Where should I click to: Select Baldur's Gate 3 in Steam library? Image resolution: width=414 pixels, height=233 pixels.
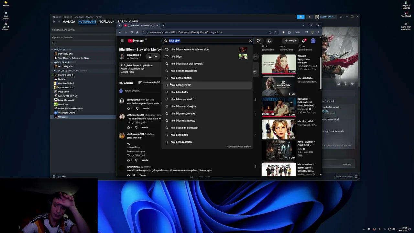point(66,75)
